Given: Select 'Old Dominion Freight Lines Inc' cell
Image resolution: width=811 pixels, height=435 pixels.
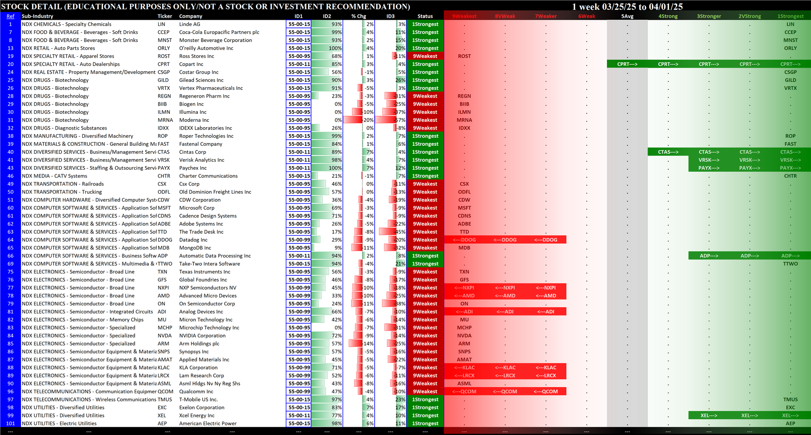Looking at the screenshot, I should (215, 192).
